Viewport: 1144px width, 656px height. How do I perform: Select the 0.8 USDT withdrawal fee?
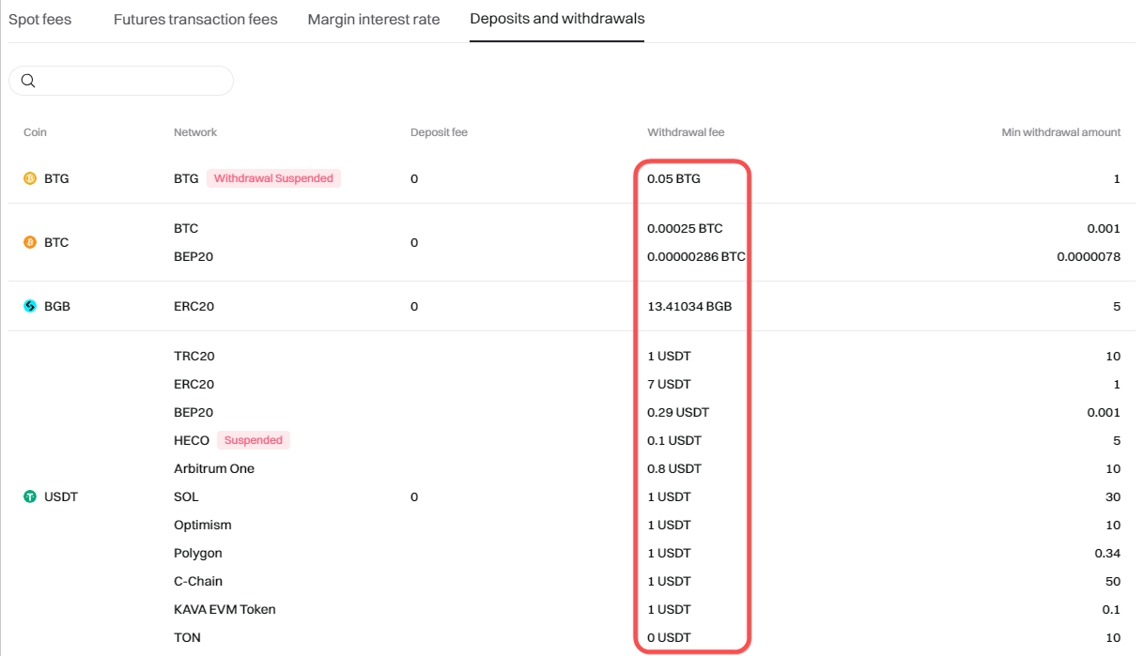(x=674, y=468)
